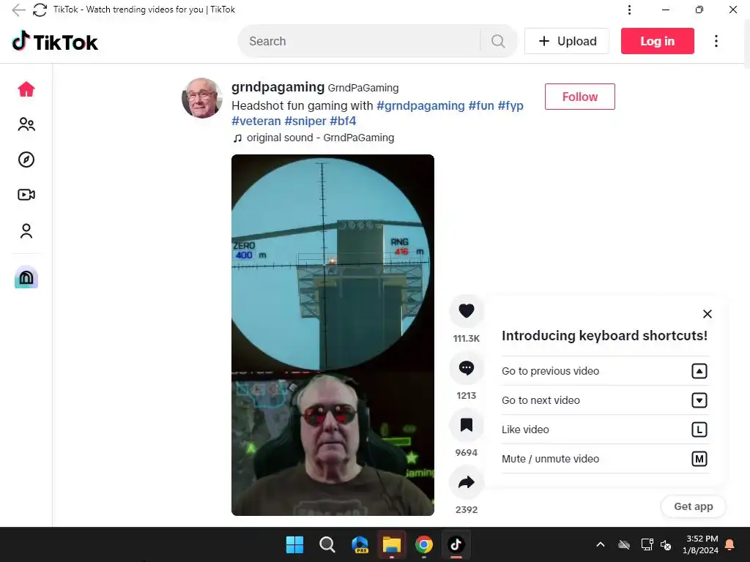Click the L key icon for Like video
The width and height of the screenshot is (750, 562).
click(699, 430)
